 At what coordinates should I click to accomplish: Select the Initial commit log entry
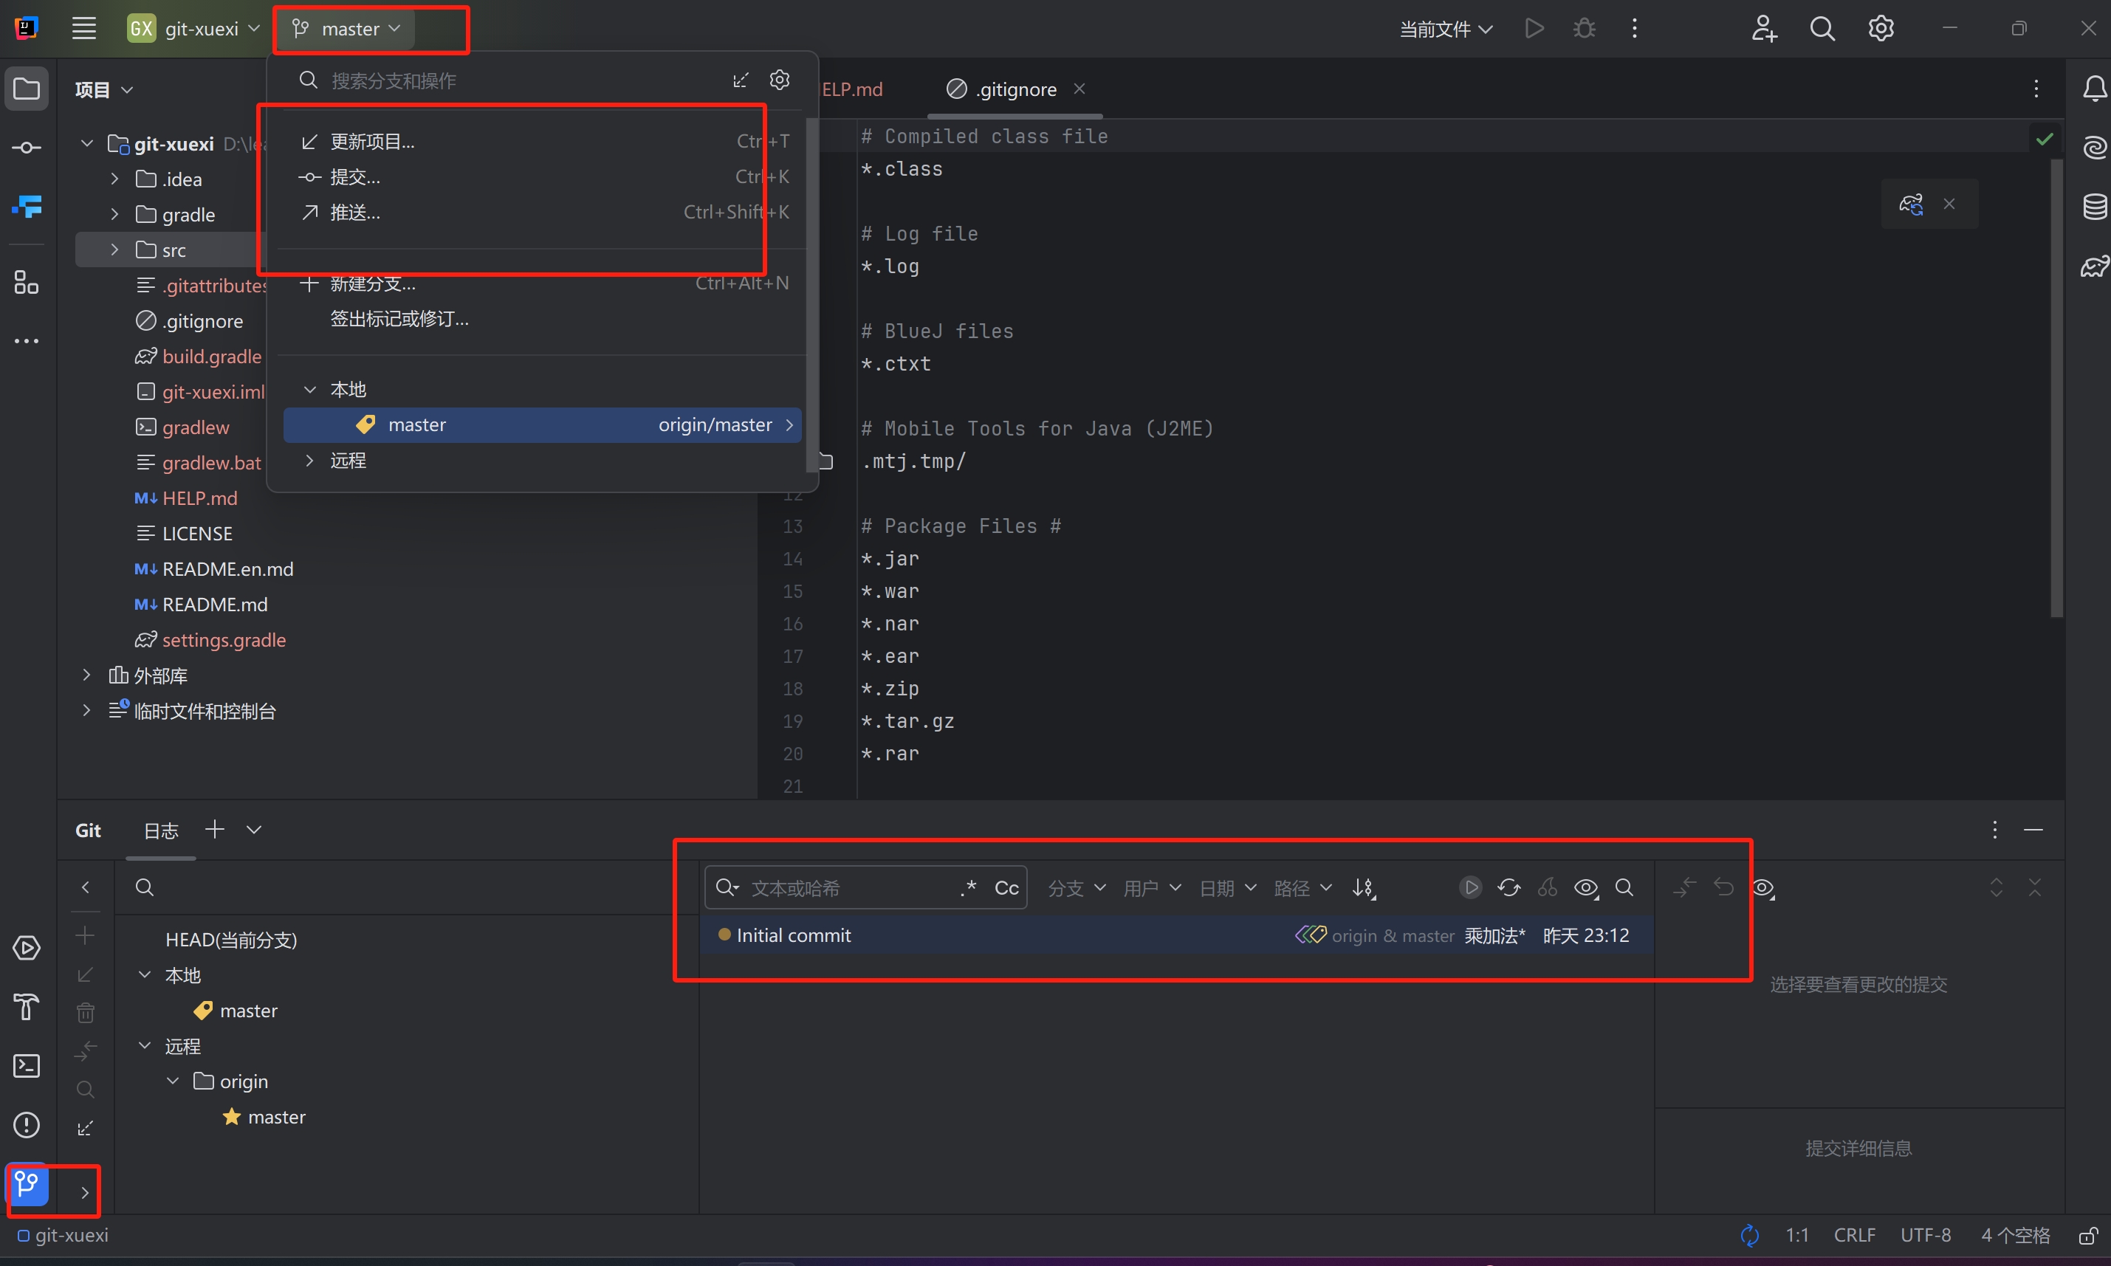point(794,935)
